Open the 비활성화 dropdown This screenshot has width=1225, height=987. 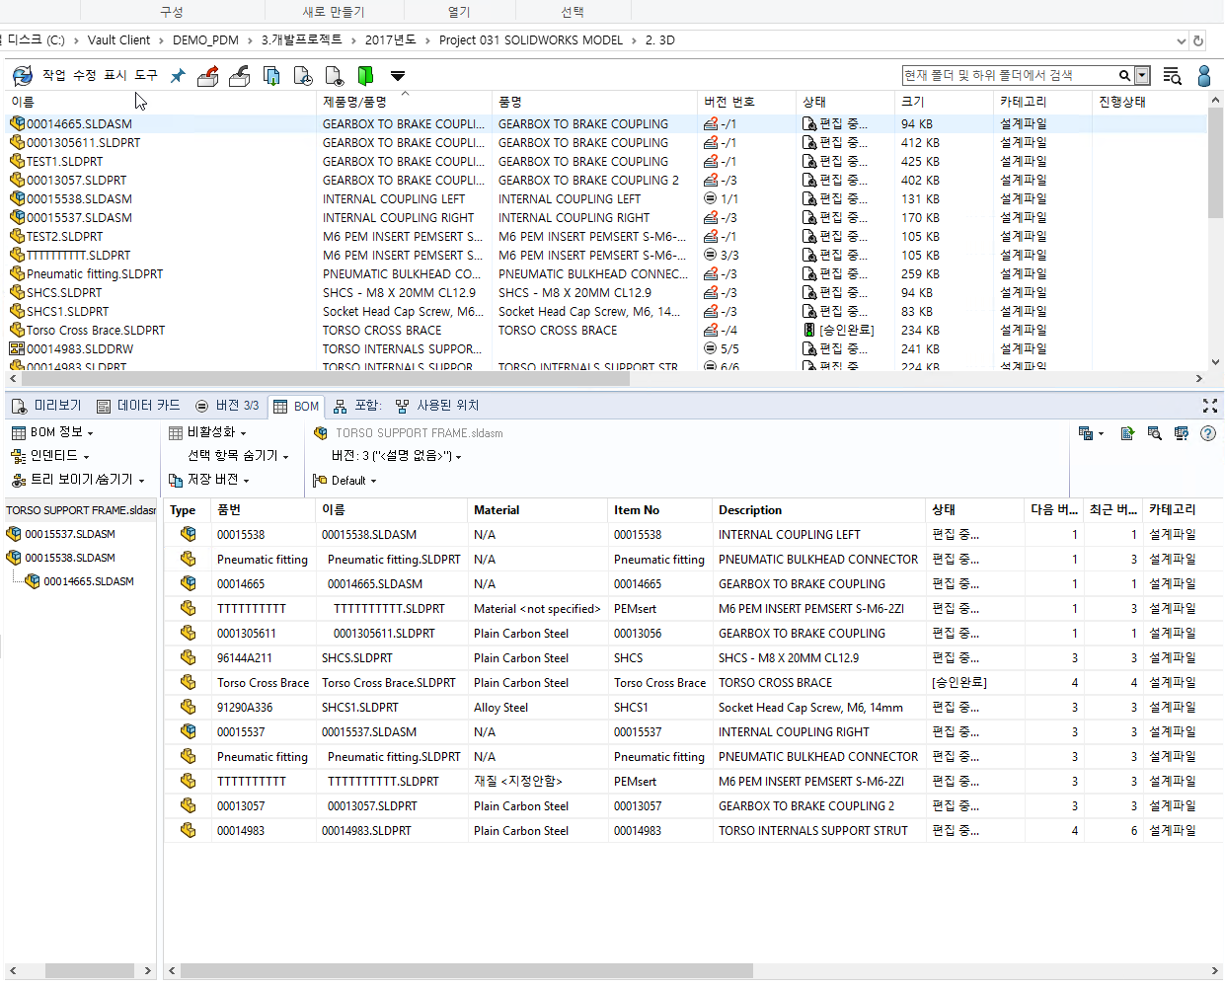207,432
